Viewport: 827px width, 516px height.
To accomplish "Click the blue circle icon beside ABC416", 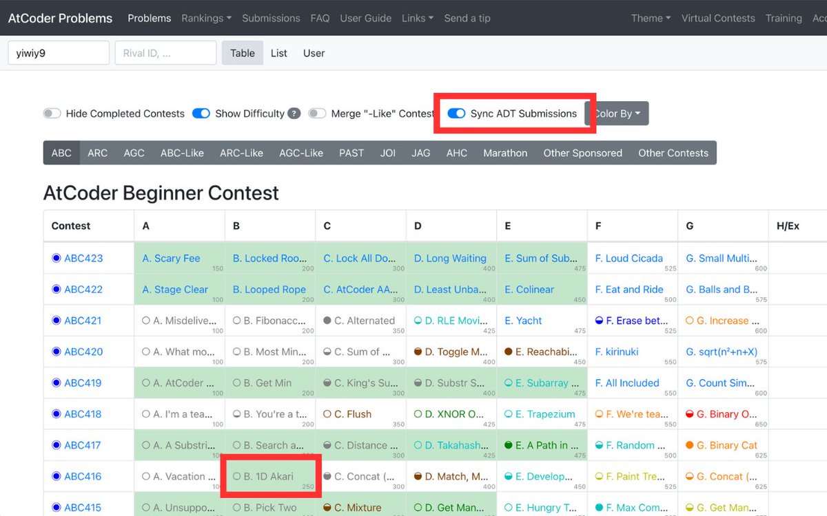I will [x=57, y=476].
